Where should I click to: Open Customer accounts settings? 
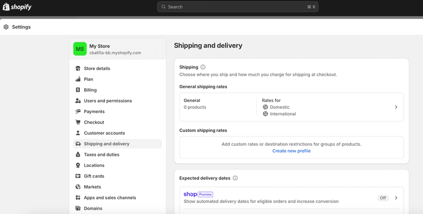point(117,133)
